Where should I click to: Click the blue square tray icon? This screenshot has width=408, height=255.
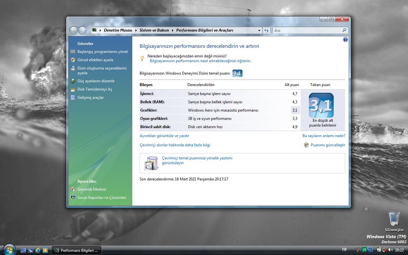point(370,250)
